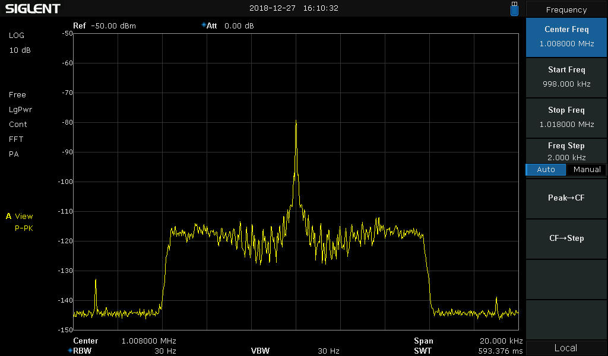The image size is (608, 356).
Task: Click the blue marker beside RBW
Action: click(69, 351)
